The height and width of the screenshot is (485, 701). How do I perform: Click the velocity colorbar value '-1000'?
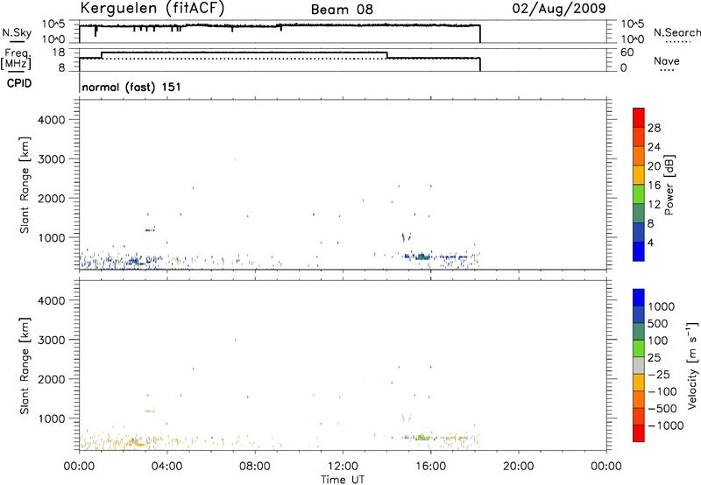coord(666,425)
